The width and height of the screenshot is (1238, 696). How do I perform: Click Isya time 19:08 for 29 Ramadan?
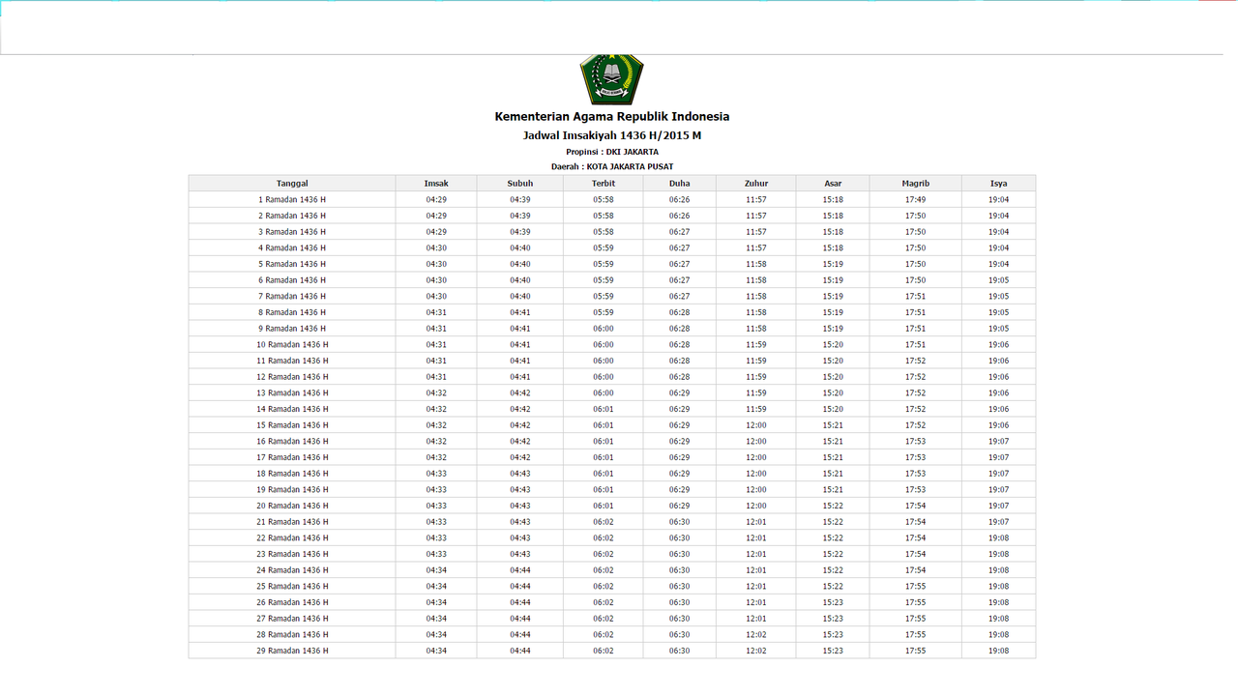999,651
